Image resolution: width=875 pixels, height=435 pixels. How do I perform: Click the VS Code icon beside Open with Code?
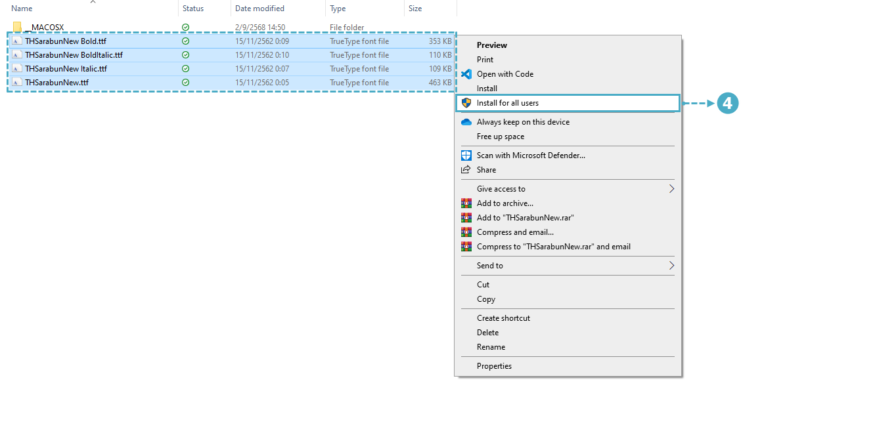point(466,74)
